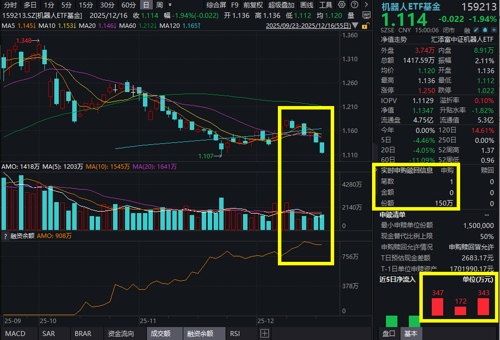The height and width of the screenshot is (340, 500).
Task: Click the 前复权 adjustment button
Action: click(x=253, y=5)
